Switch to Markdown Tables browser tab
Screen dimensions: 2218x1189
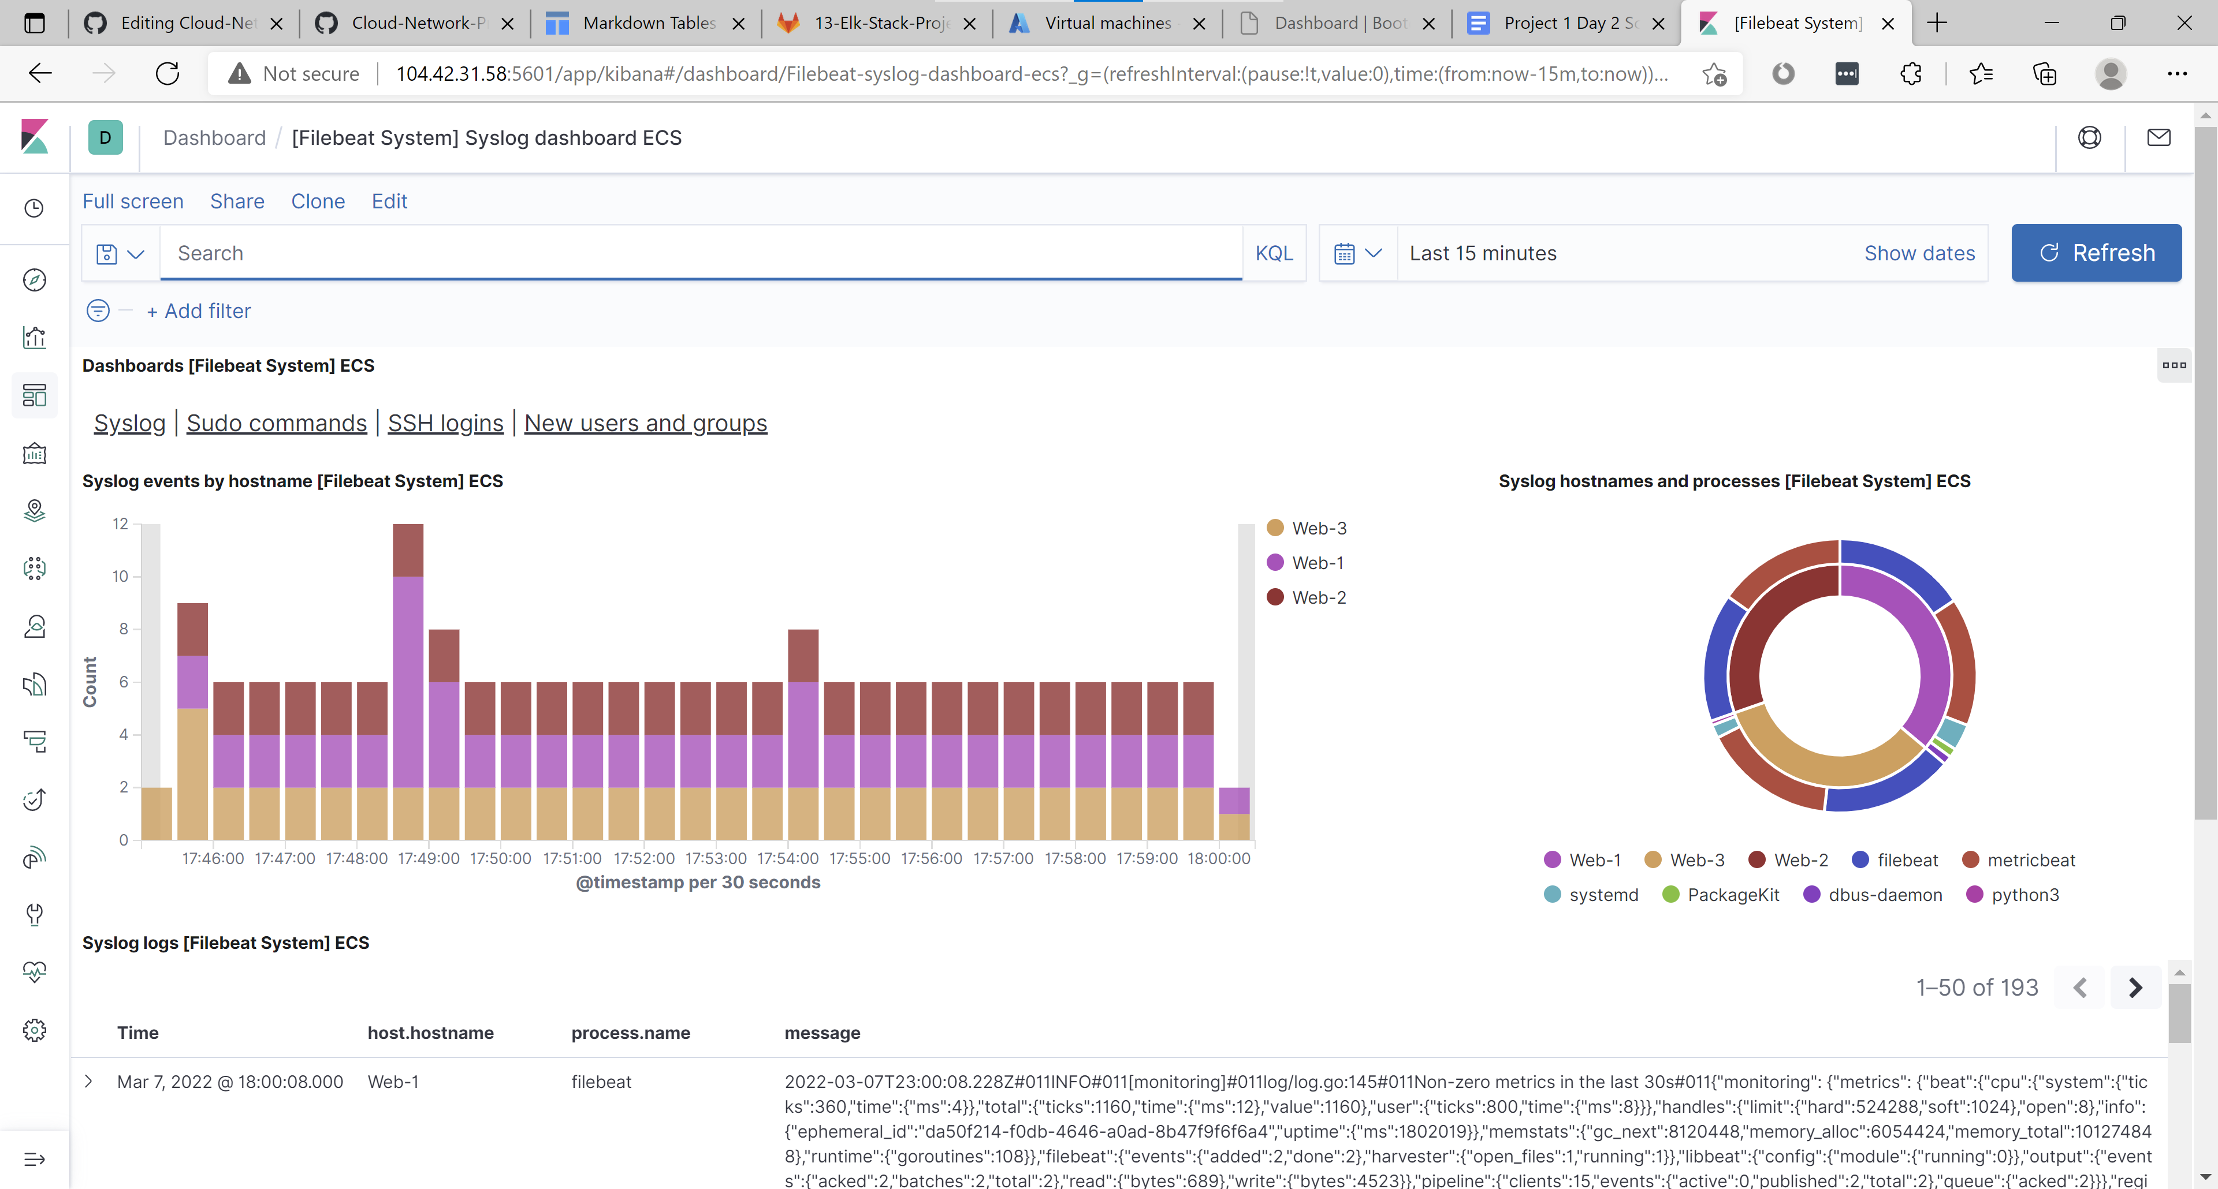[646, 23]
